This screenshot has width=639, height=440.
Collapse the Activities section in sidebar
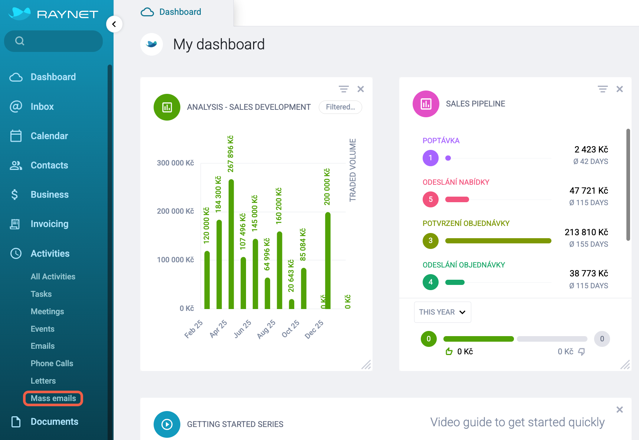[50, 253]
